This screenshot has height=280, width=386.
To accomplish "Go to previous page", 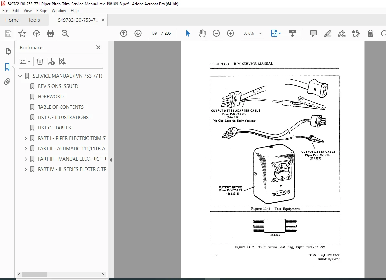I will pyautogui.click(x=124, y=33).
